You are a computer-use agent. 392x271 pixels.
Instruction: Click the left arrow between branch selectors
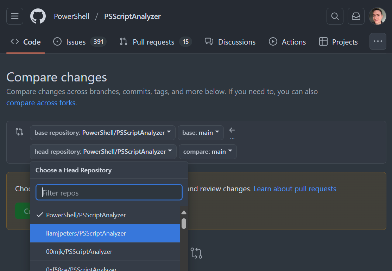point(232,130)
